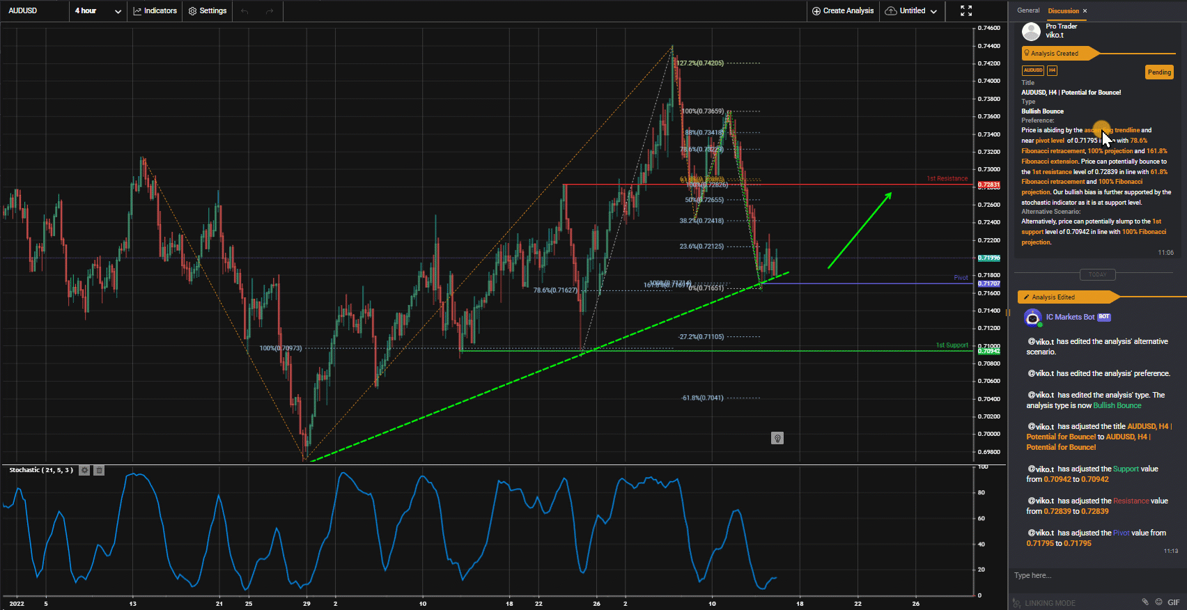1187x610 pixels.
Task: Click the attachment paperclip icon
Action: 1145,602
